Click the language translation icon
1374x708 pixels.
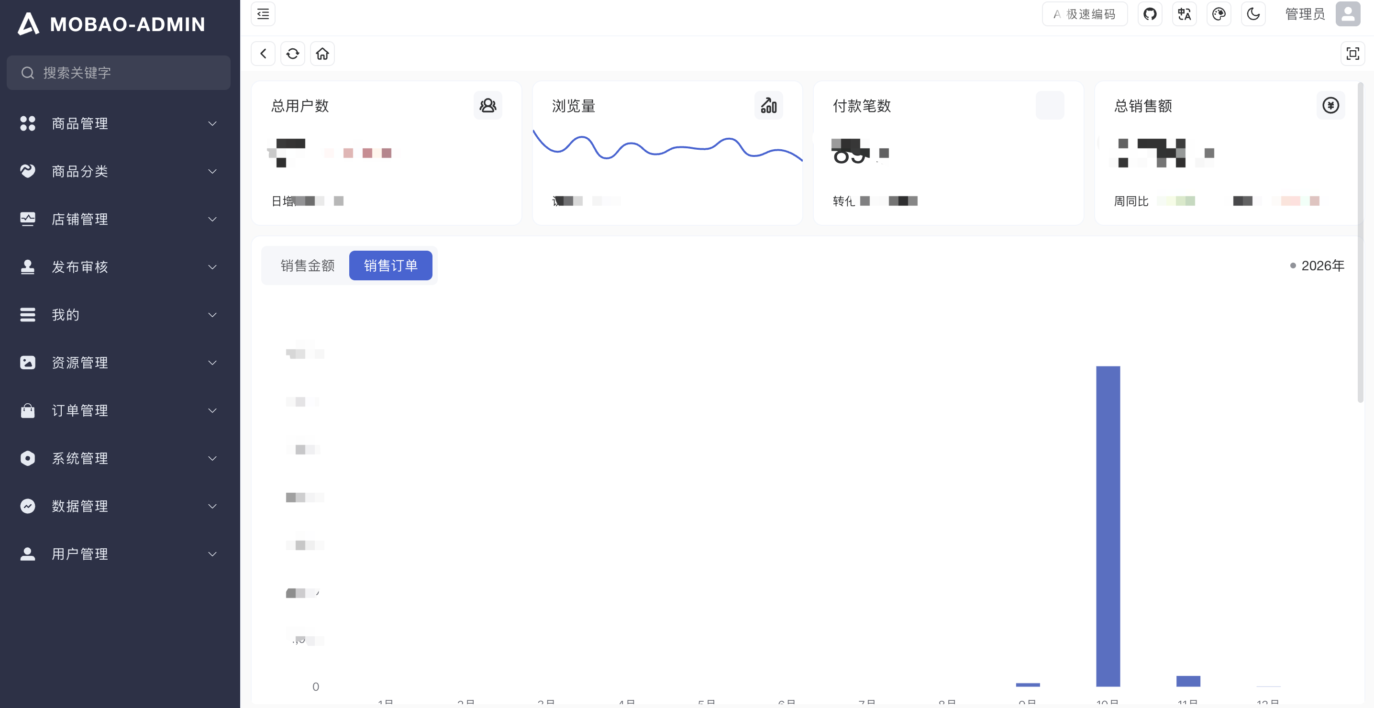point(1184,14)
